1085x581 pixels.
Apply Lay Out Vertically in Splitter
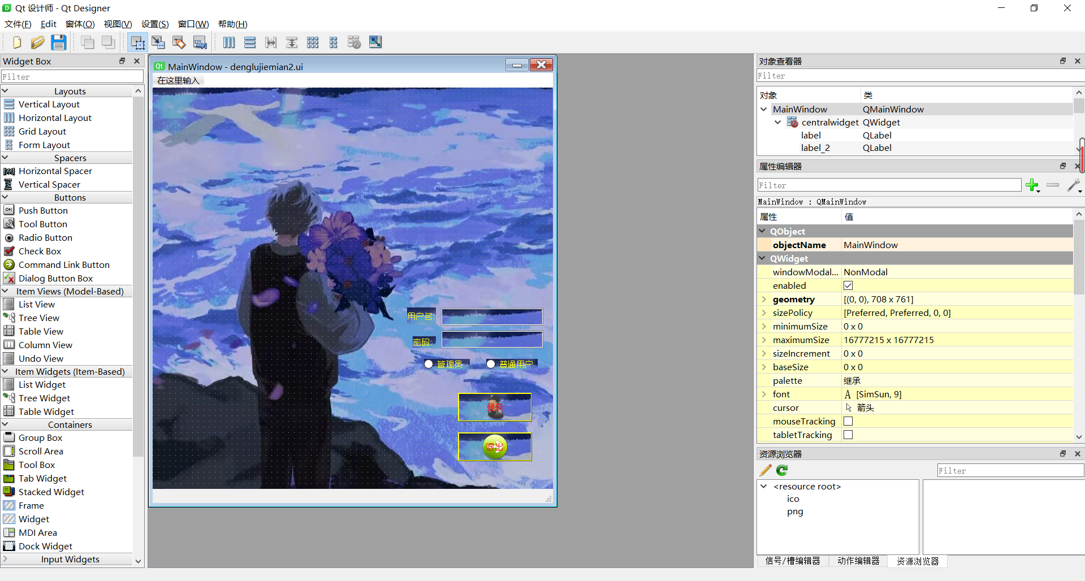292,42
